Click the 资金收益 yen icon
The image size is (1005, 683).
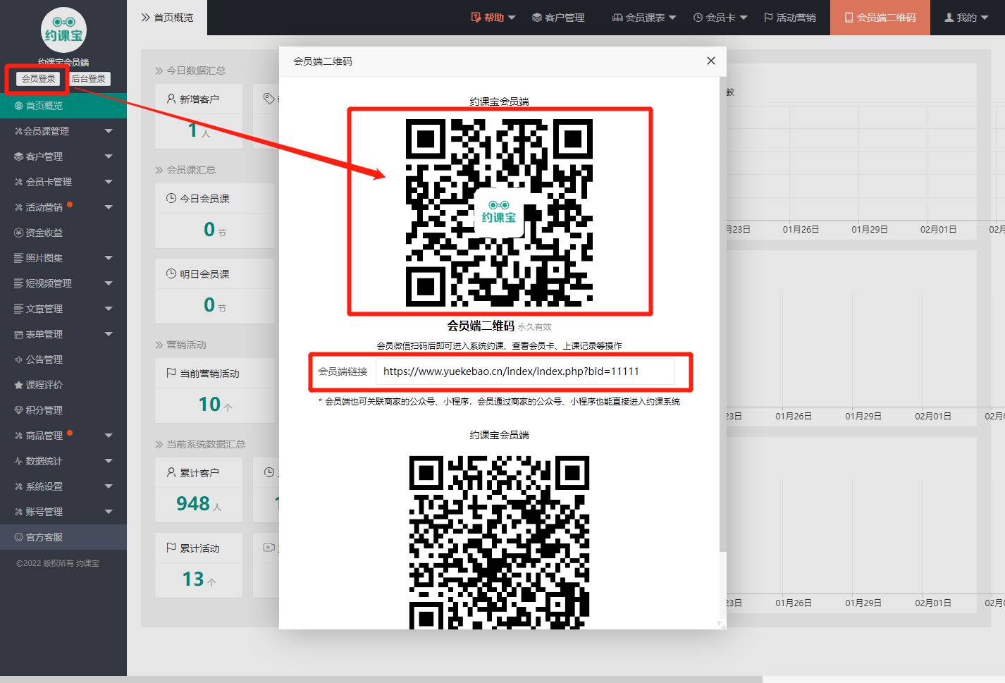19,233
